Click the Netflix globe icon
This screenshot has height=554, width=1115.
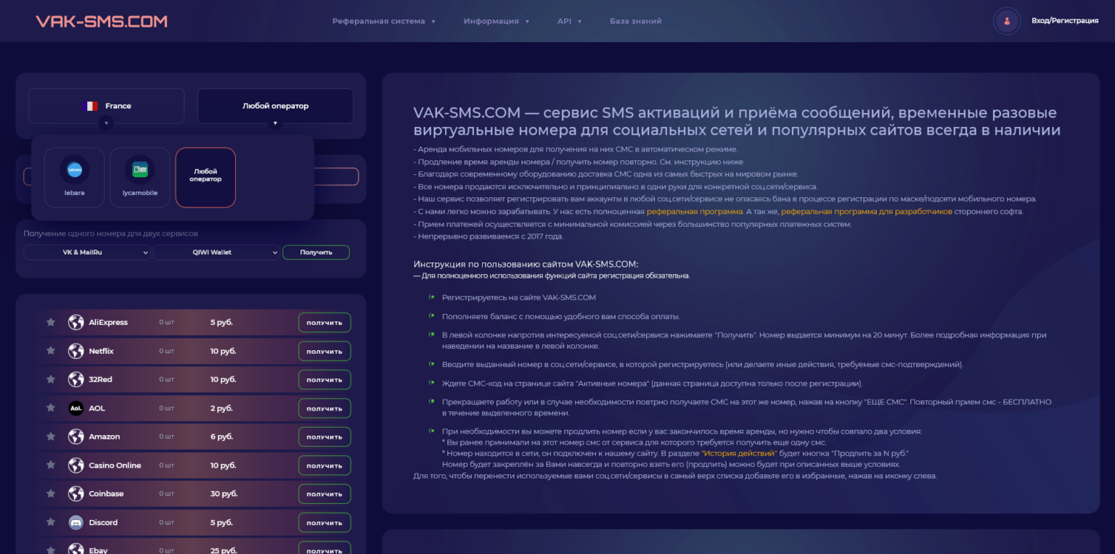tap(76, 351)
